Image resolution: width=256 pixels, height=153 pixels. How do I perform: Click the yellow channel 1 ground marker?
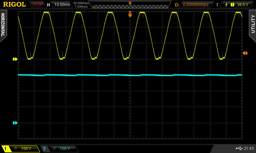(15, 59)
